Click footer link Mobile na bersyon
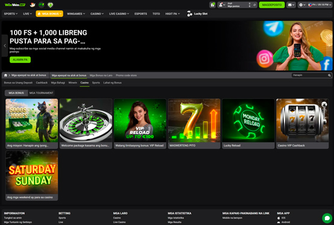The height and width of the screenshot is (225, 334). click(x=232, y=218)
